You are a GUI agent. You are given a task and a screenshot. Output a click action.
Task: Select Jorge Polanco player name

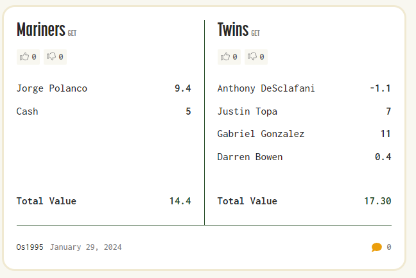click(x=51, y=88)
